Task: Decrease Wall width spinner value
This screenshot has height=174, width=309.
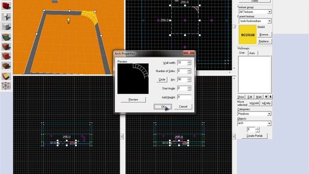Action: (189, 64)
